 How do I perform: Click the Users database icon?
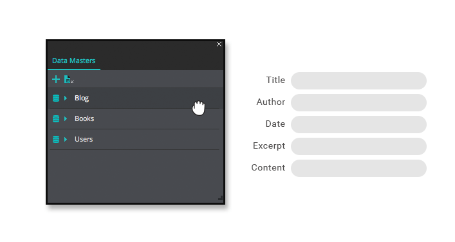(56, 139)
